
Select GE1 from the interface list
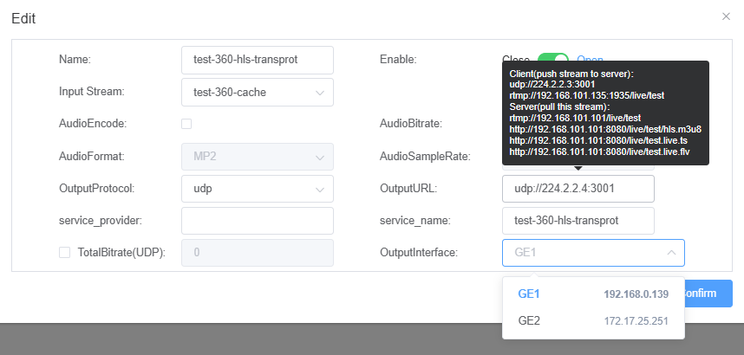593,294
